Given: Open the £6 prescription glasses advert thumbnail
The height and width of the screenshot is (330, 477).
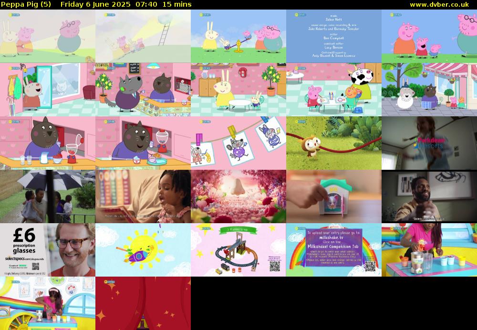Looking at the screenshot, I should click(47, 250).
